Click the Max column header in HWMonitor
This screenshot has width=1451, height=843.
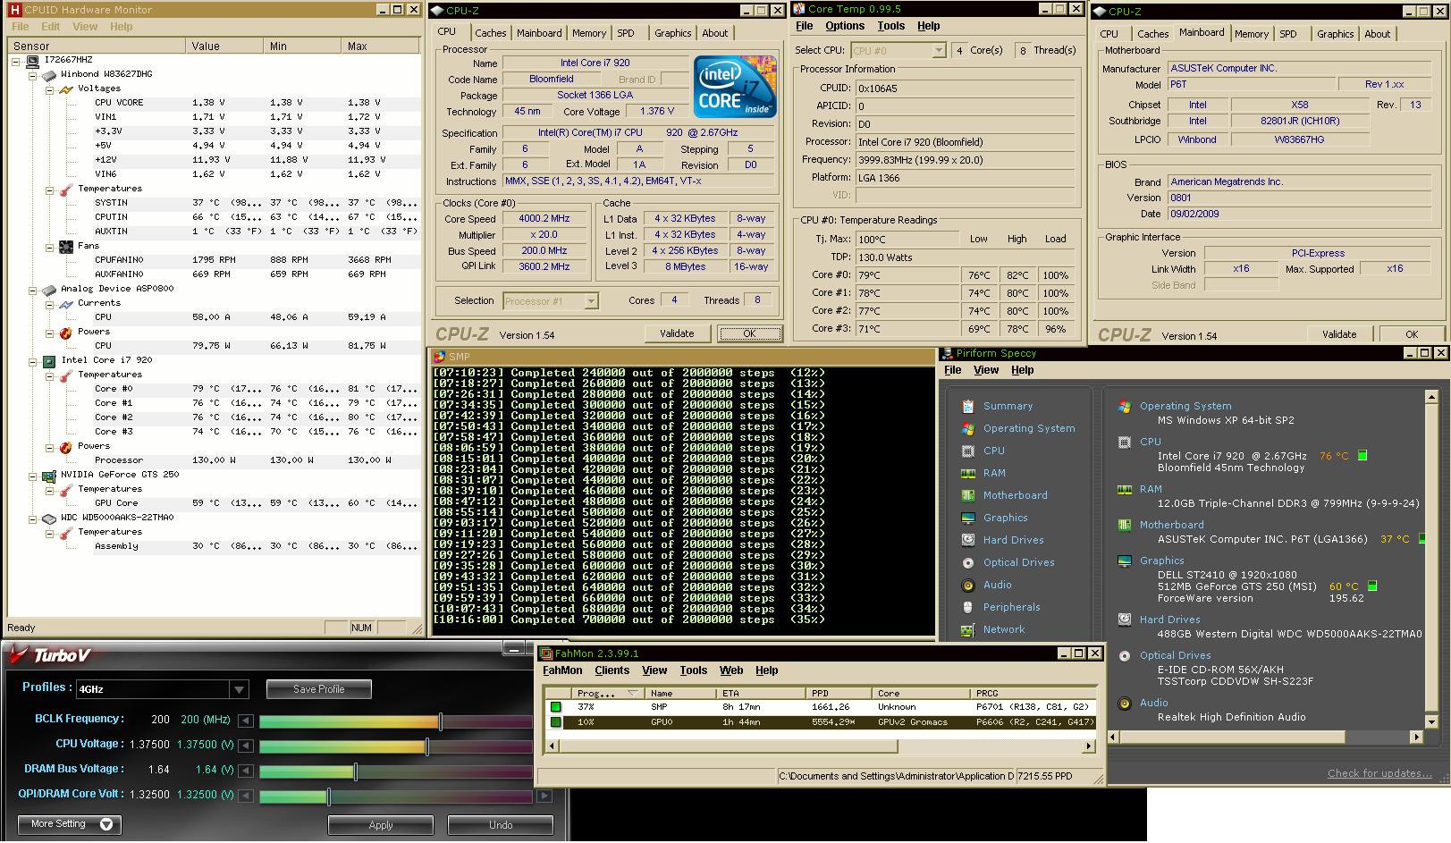tap(383, 46)
